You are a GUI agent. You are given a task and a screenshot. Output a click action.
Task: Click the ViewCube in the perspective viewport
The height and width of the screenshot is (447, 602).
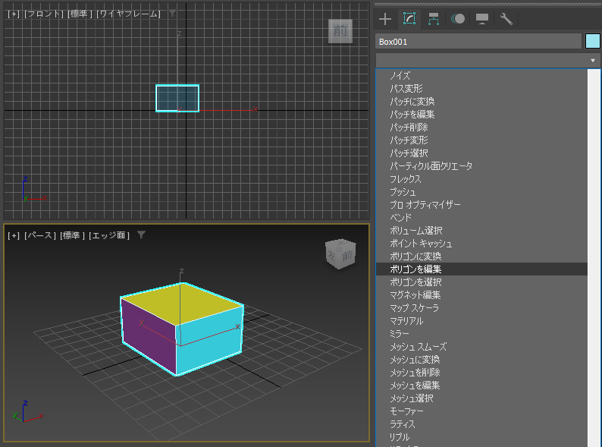[341, 254]
